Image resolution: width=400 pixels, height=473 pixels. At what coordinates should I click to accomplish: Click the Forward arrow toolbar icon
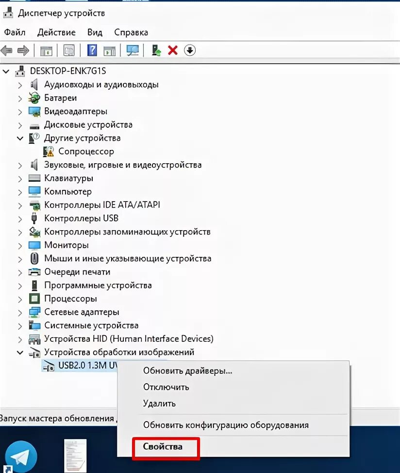pos(23,51)
